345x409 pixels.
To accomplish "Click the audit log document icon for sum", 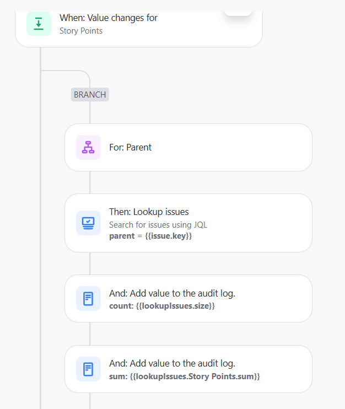I will click(x=88, y=369).
